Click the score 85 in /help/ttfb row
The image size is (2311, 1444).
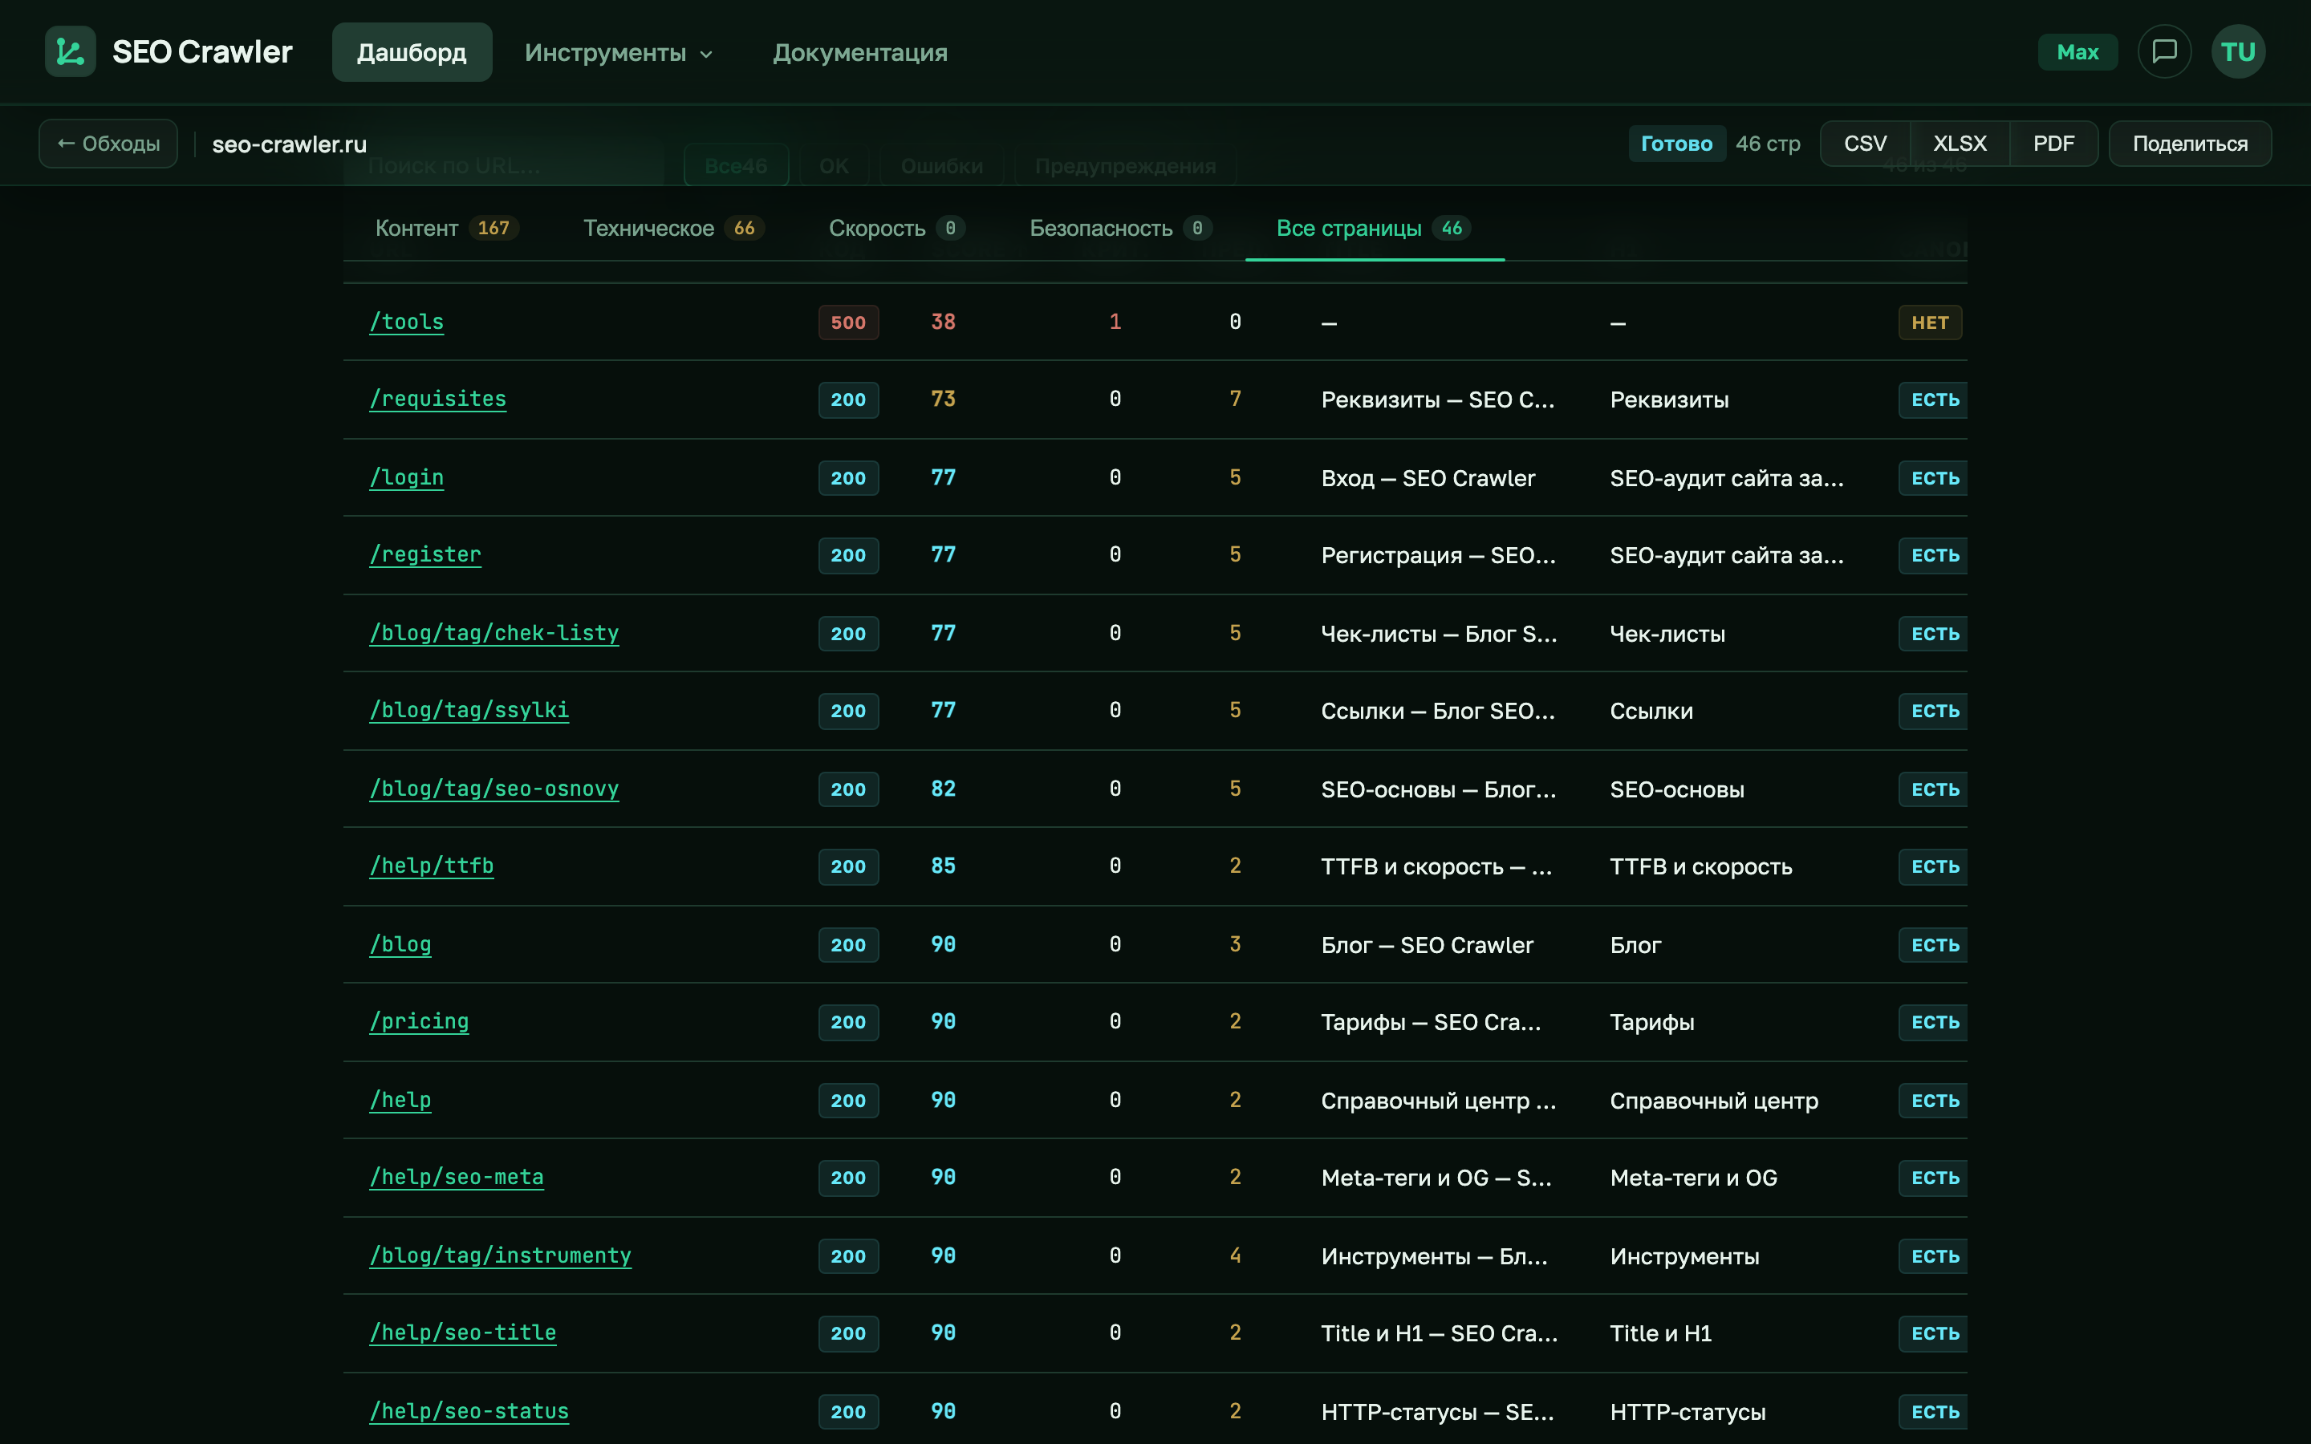coord(944,866)
